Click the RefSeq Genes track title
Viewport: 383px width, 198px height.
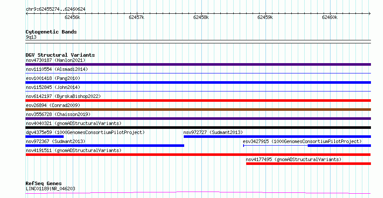[x=43, y=183]
